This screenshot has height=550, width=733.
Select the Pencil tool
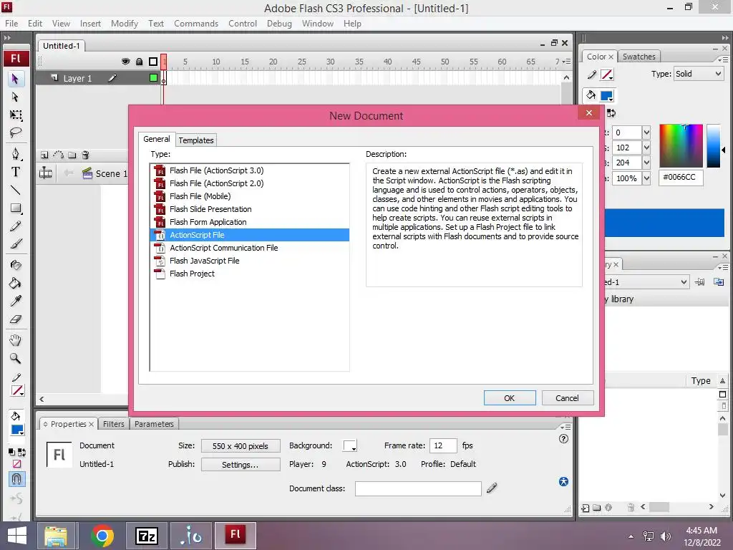tap(16, 226)
